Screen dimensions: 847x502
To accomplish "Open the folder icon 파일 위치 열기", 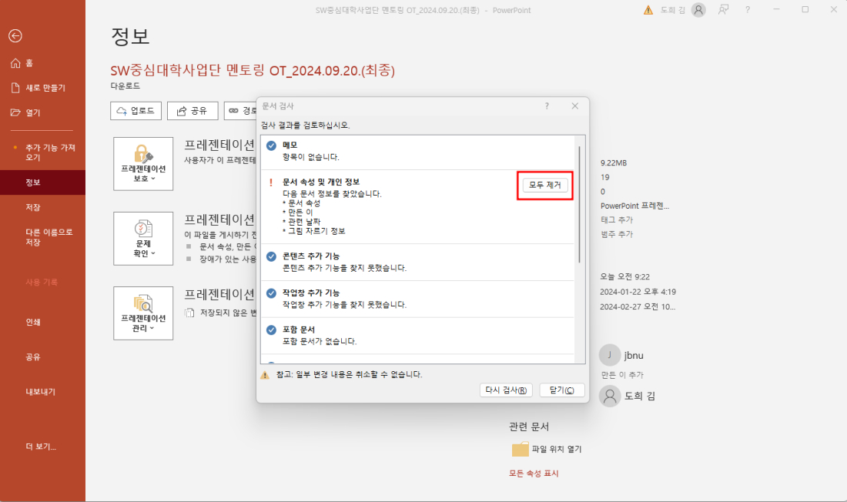I will [521, 449].
